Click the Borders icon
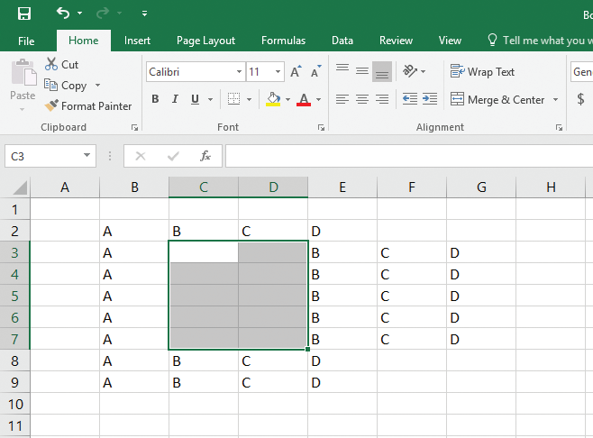This screenshot has height=438, width=593. pyautogui.click(x=233, y=99)
